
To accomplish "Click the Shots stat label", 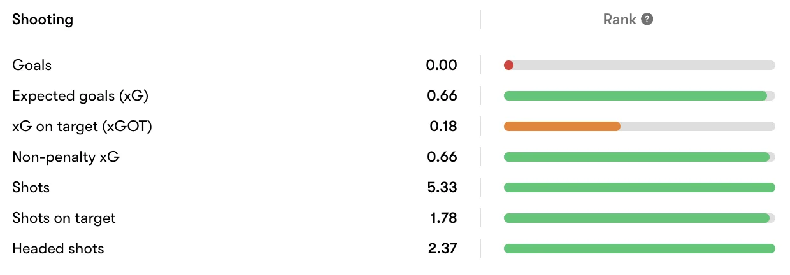I will point(31,187).
